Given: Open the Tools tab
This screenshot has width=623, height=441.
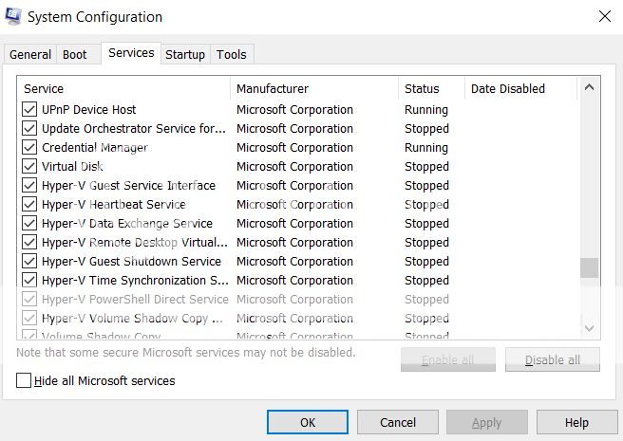Looking at the screenshot, I should click(231, 54).
